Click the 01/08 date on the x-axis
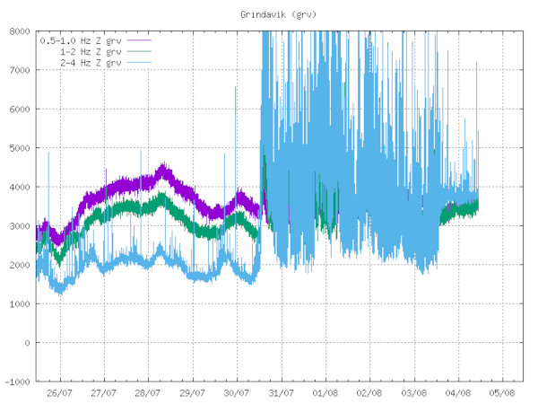Image resolution: width=538 pixels, height=404 pixels. 325,392
